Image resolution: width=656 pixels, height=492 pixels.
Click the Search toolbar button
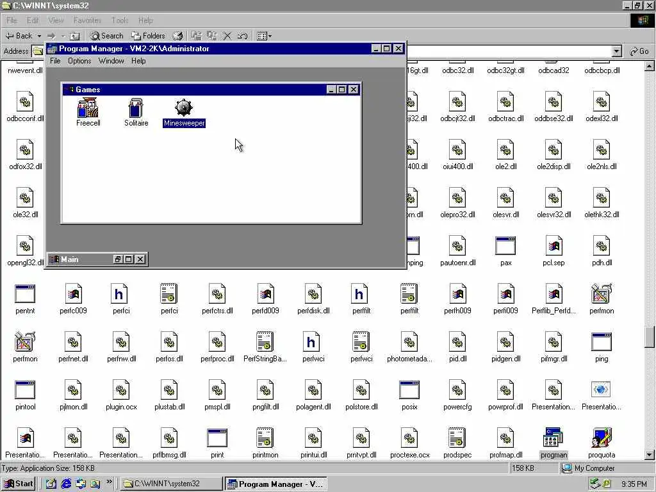(107, 36)
